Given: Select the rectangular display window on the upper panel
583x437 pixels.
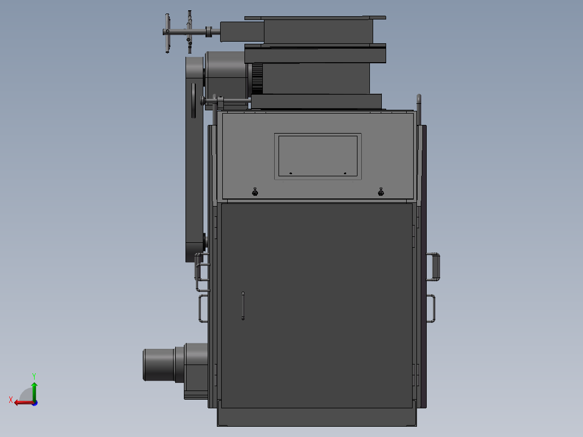Looking at the screenshot, I should pos(318,156).
